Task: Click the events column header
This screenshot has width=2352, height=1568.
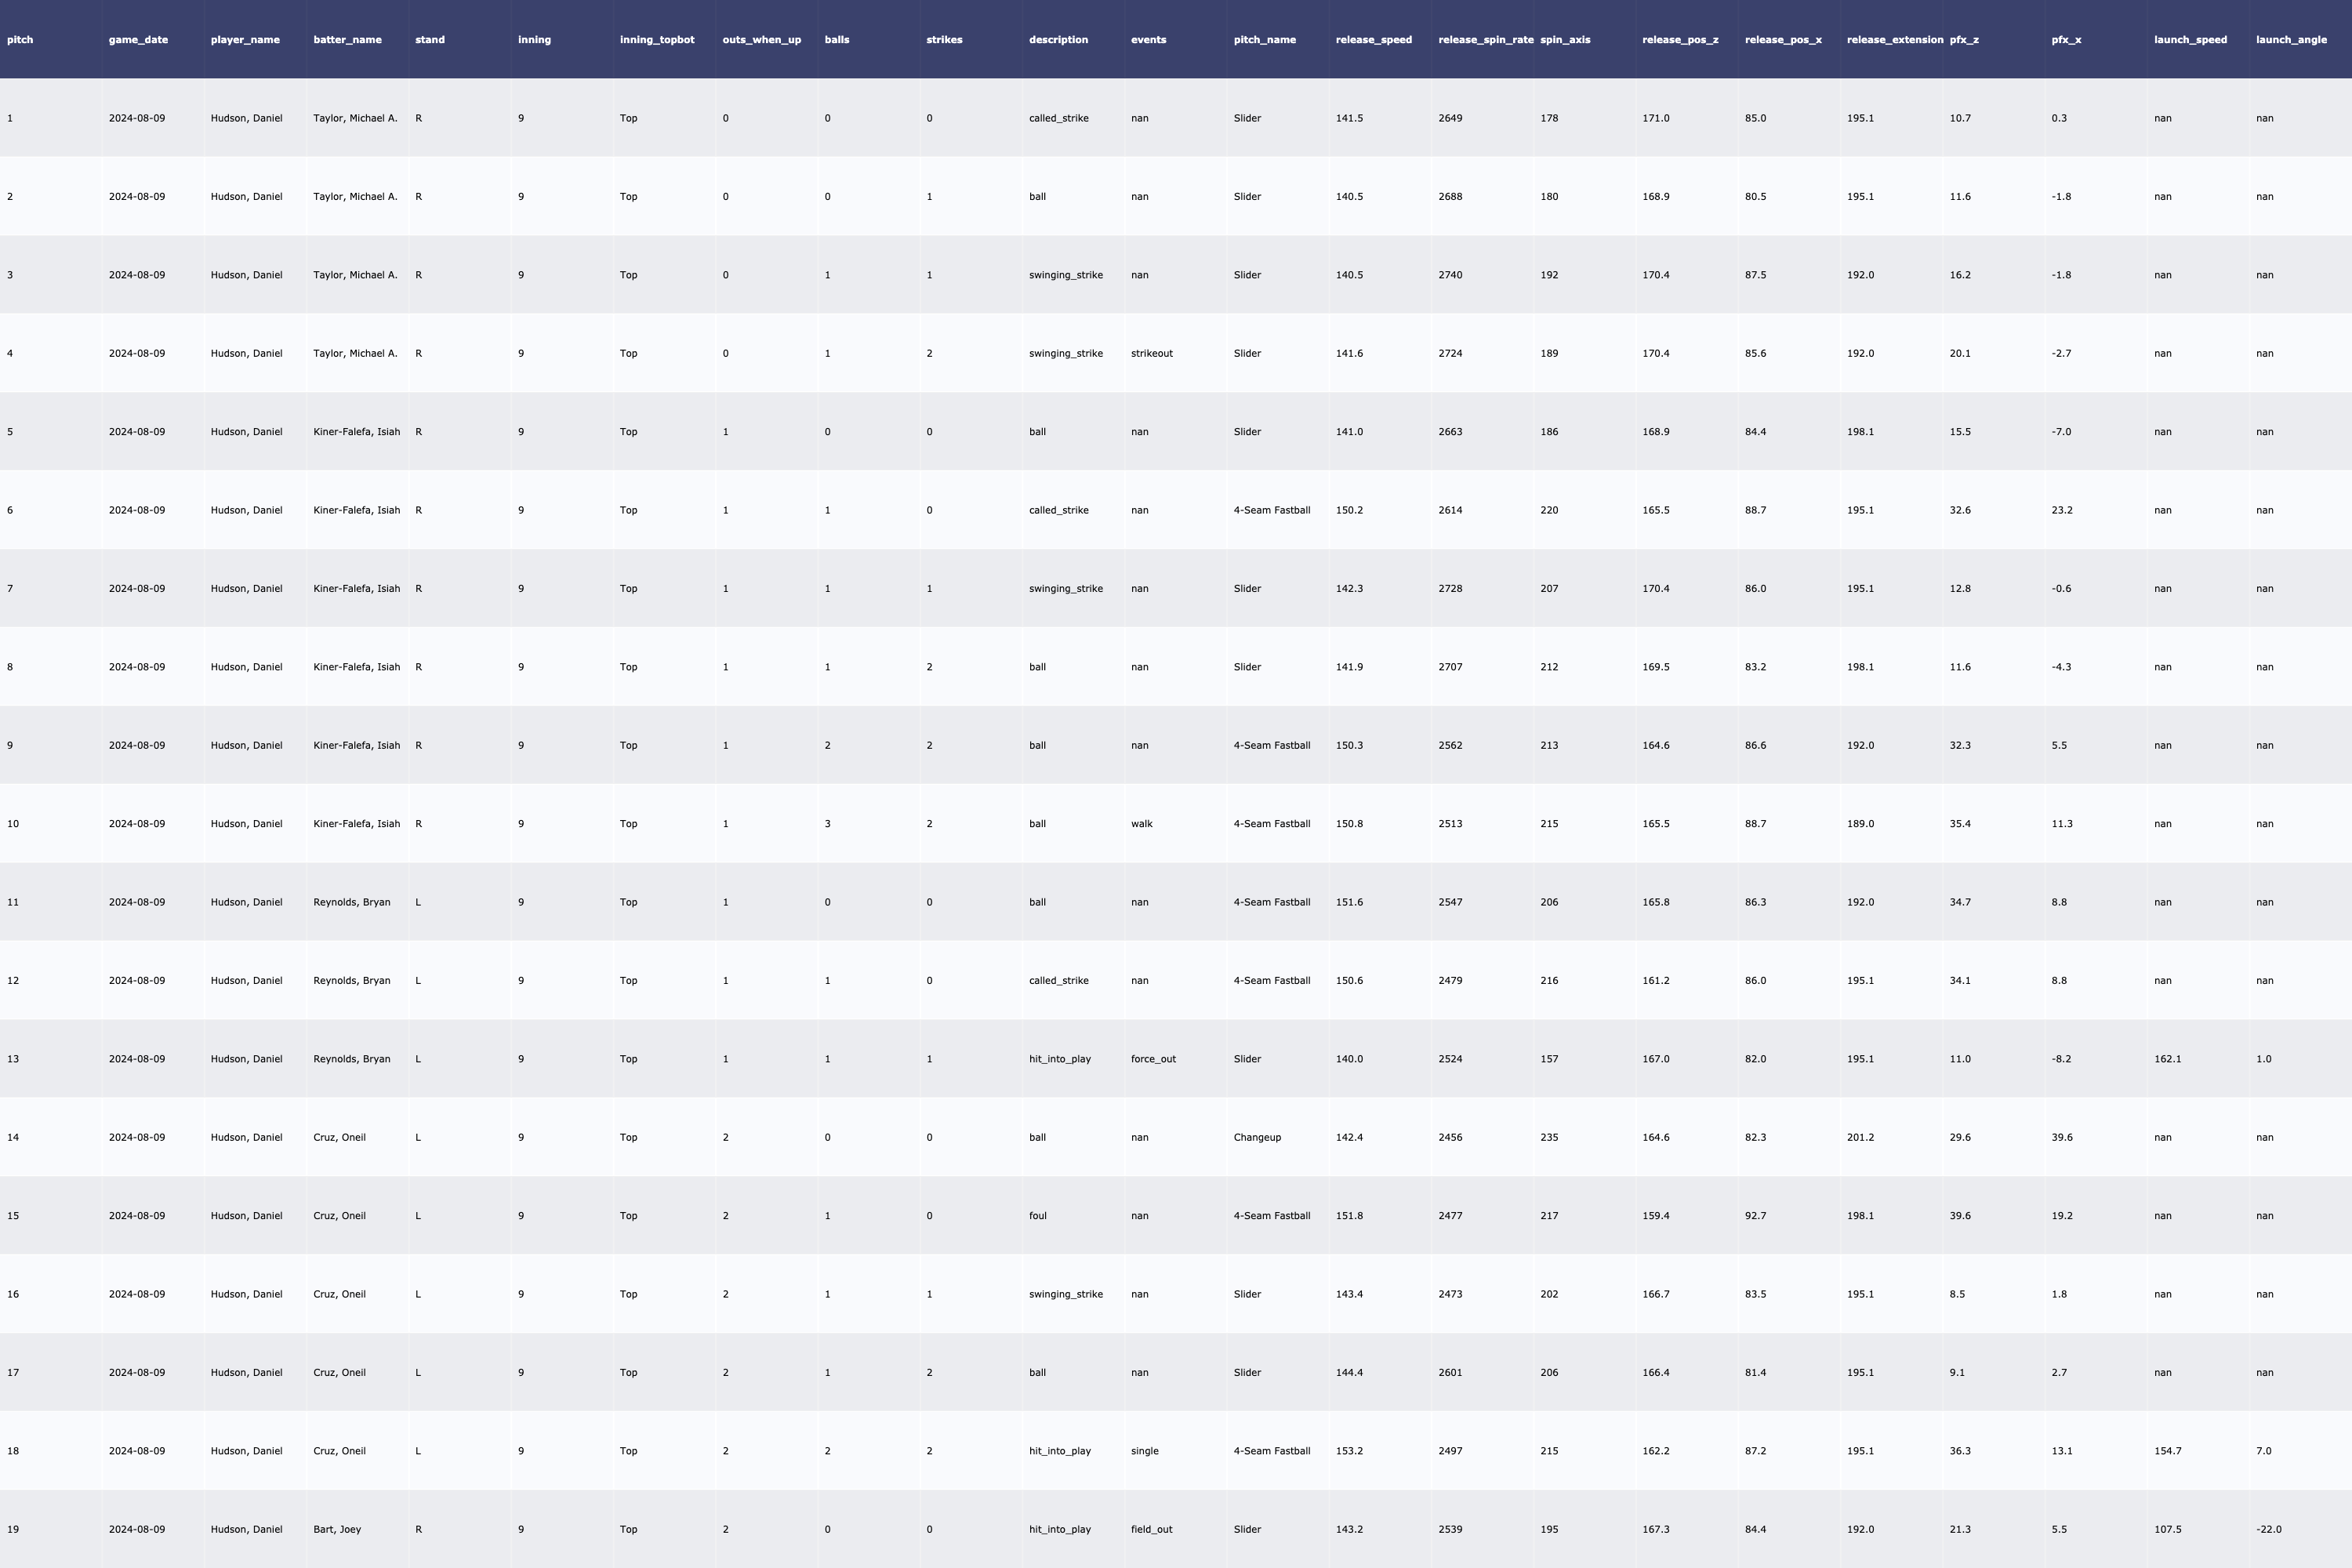Action: (x=1148, y=40)
